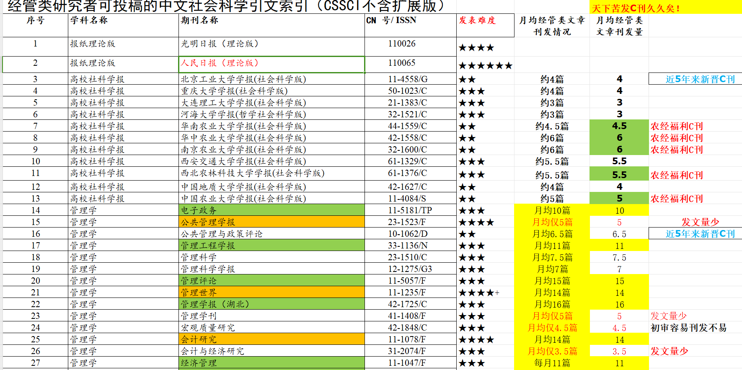This screenshot has height=370, width=742.
Task: Select the CN number 110065
Action: point(402,63)
